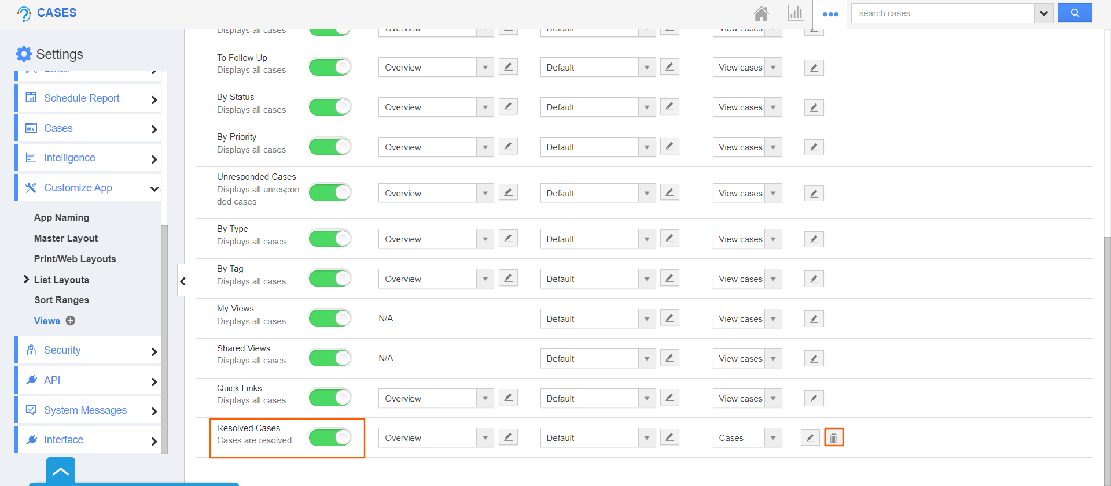Edit the By Priority view row
Viewport: 1111px width, 486px height.
click(814, 147)
